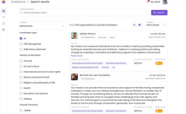The height and width of the screenshot is (114, 186).
Task: Enable the Nature and environment filter
Action: tap(21, 77)
